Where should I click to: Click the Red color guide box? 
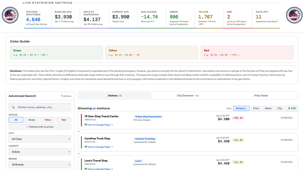pos(247,53)
